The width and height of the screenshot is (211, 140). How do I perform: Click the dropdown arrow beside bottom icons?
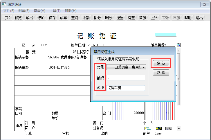(x=178, y=129)
